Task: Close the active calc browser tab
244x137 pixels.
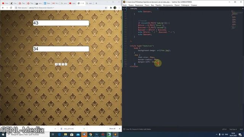Action: (83, 3)
